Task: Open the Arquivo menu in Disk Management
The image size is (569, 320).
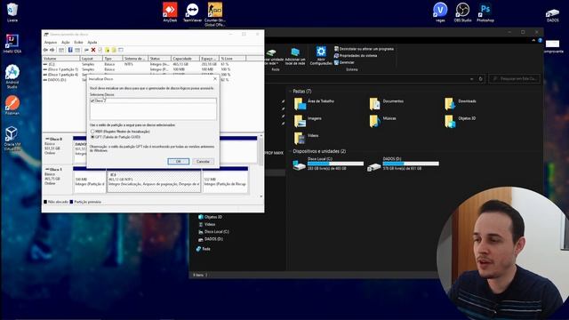Action: click(x=51, y=42)
